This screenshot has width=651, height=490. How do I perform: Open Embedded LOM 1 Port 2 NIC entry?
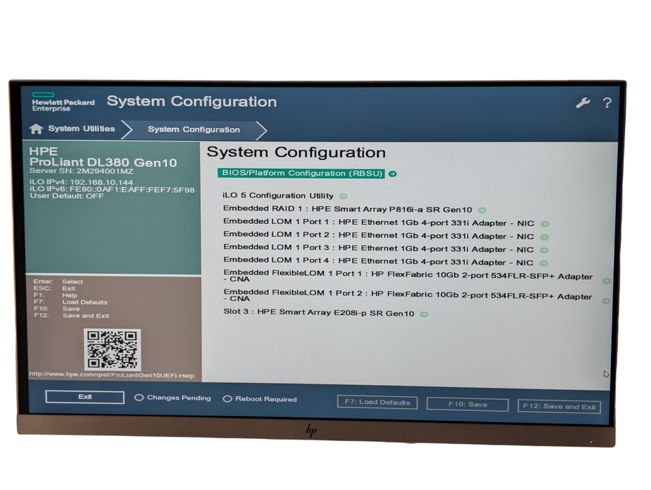pos(378,235)
